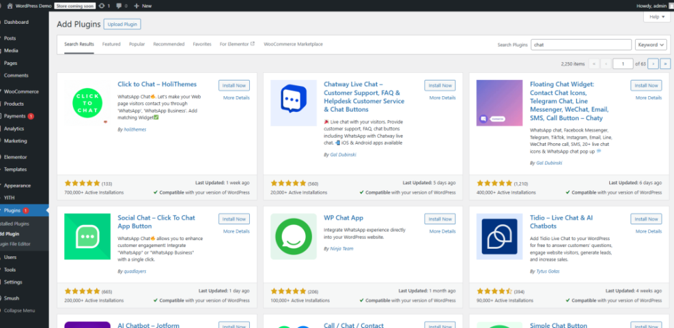Screen dimensions: 674x328
Task: Open the WooCommerce Marketplace tab
Action: point(293,44)
